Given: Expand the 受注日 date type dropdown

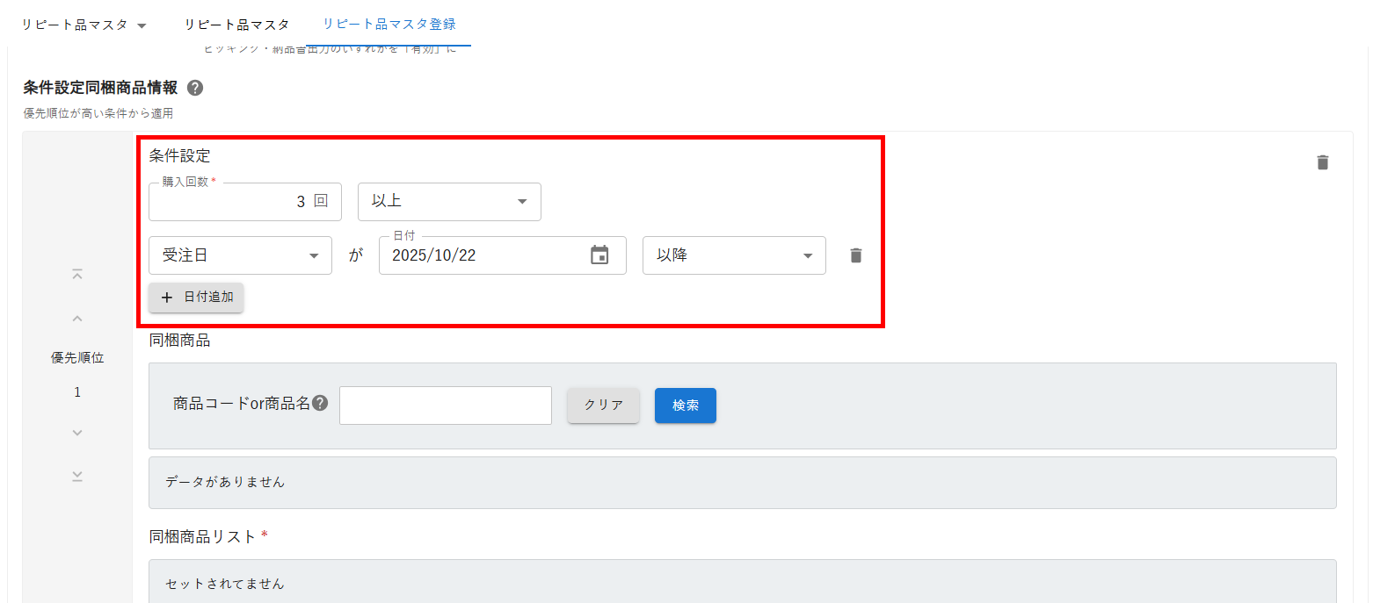Looking at the screenshot, I should pos(240,255).
